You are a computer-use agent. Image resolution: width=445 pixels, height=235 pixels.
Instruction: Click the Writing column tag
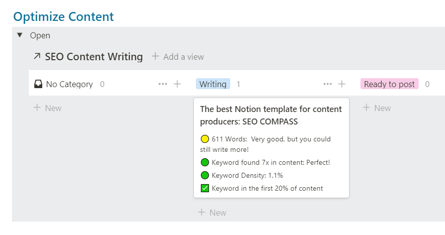213,84
